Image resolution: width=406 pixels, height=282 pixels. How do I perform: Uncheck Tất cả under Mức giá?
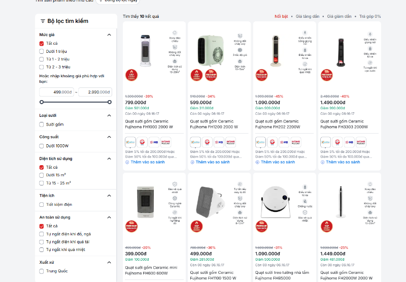42,44
